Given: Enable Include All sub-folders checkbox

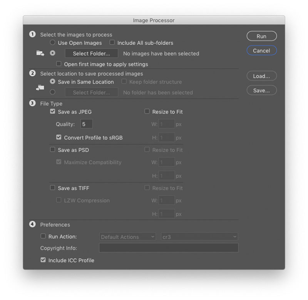Looking at the screenshot, I should (x=112, y=42).
